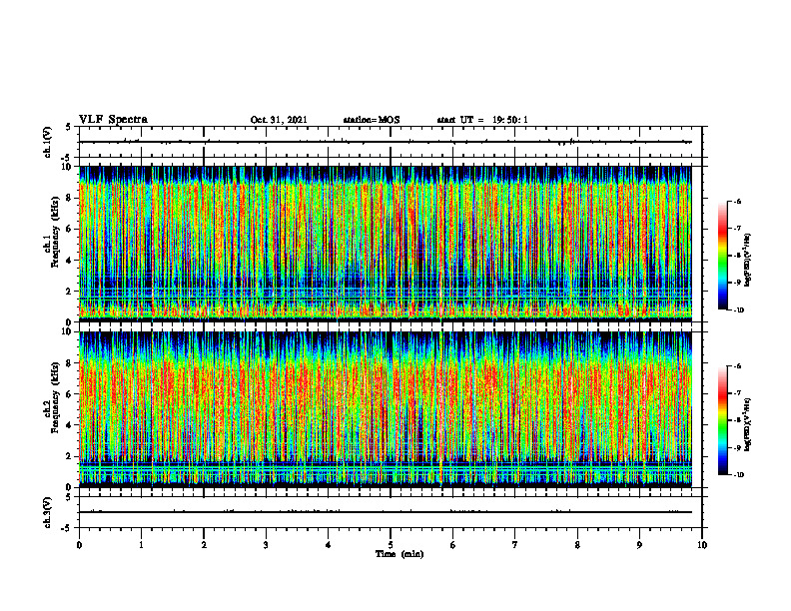
Task: Click inside the ch.1 spectrogram panel
Action: pyautogui.click(x=386, y=244)
